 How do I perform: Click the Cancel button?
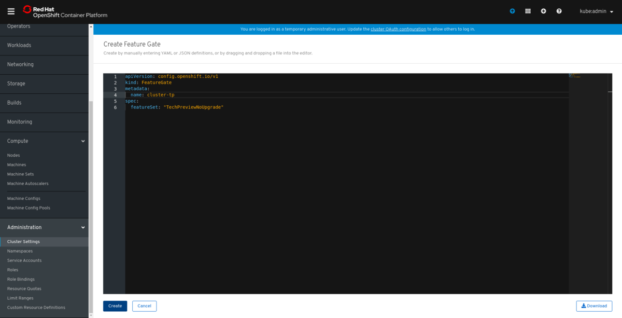pyautogui.click(x=144, y=306)
